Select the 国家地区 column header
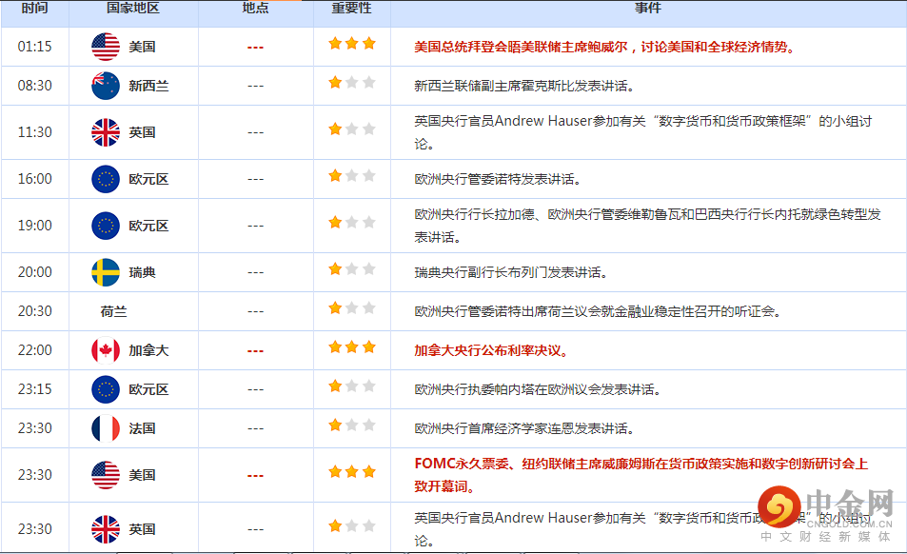The height and width of the screenshot is (554, 907). click(133, 9)
